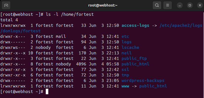The width and height of the screenshot is (204, 98).
Task: Maximize the terminal window
Action: pyautogui.click(x=190, y=6)
